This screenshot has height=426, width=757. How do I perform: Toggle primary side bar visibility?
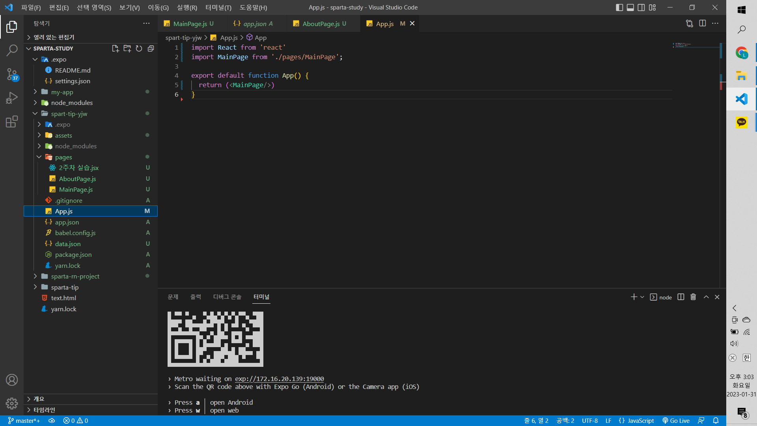(x=619, y=7)
